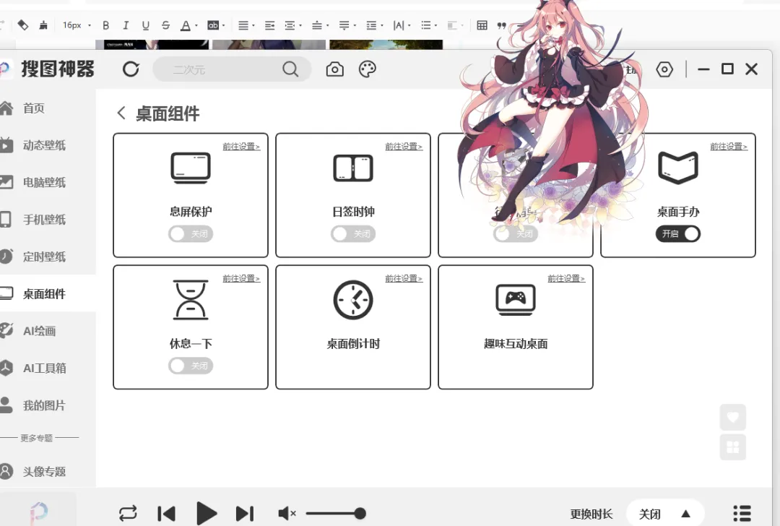
Task: Open 头像专题 in the sidebar
Action: pyautogui.click(x=44, y=472)
